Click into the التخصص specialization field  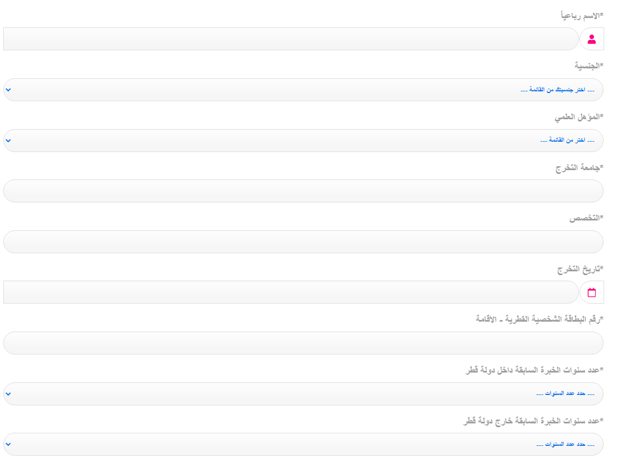pos(303,242)
